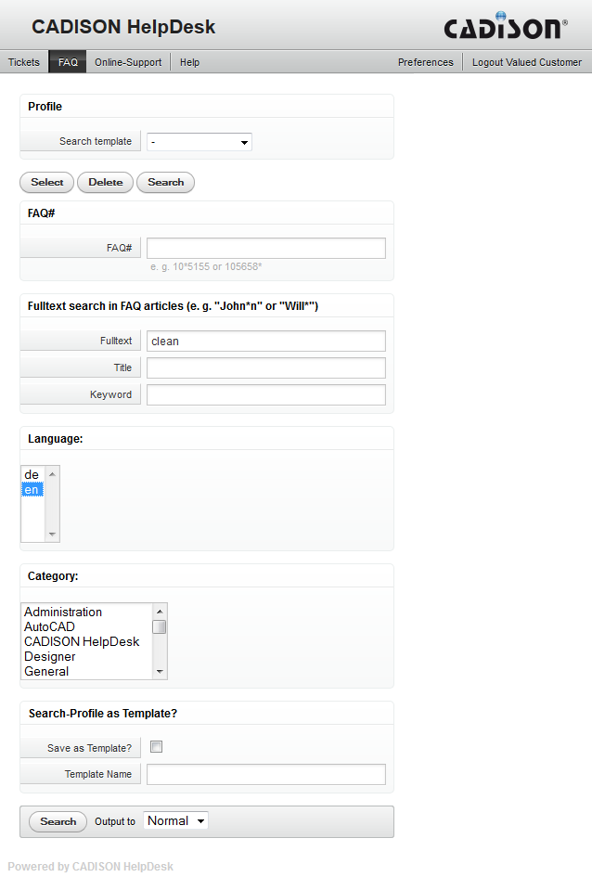Open the Online-Support menu item
The image size is (592, 877).
128,62
